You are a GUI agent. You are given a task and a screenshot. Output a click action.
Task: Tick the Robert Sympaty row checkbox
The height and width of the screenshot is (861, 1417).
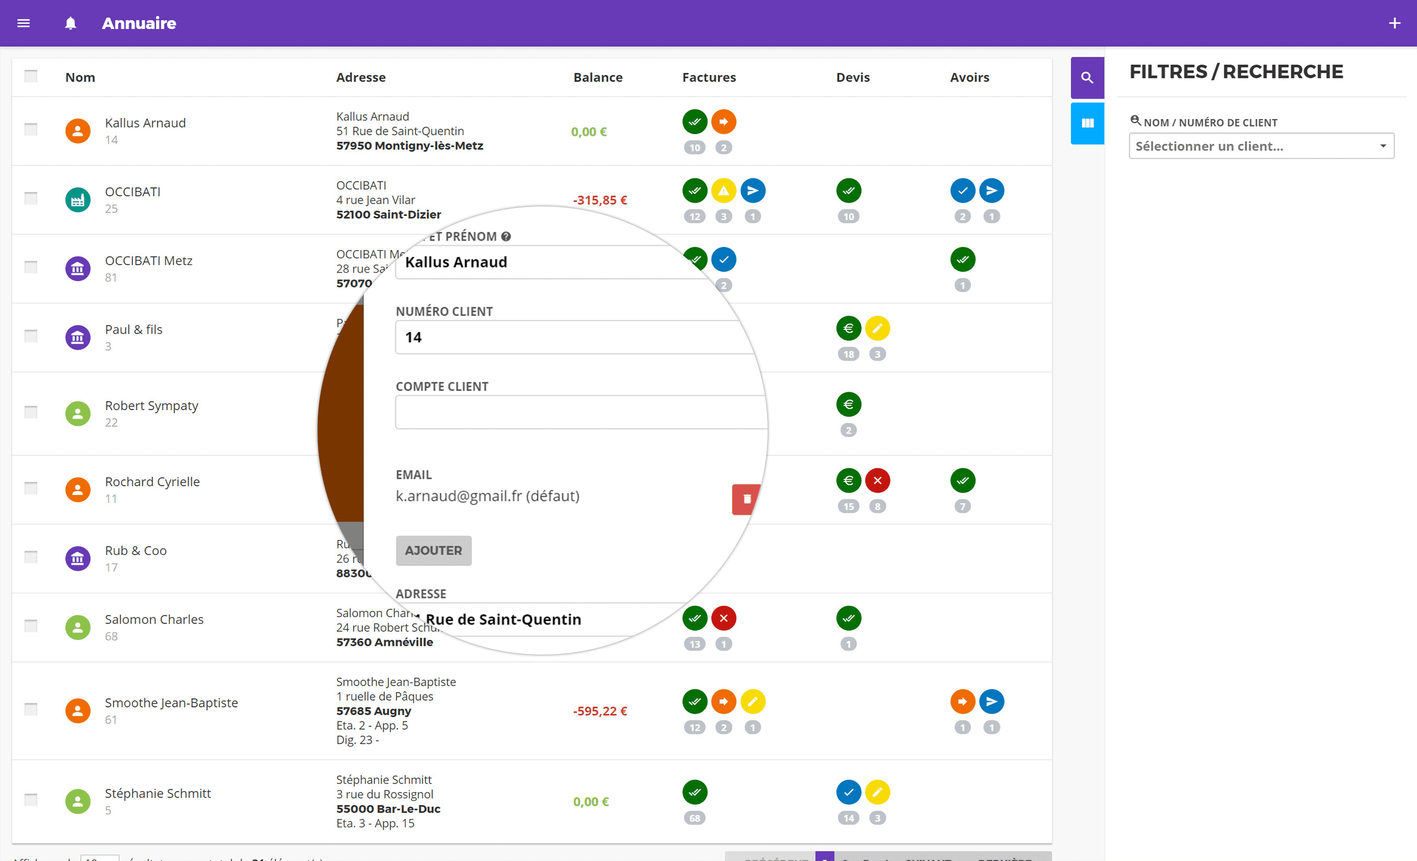[x=31, y=412]
